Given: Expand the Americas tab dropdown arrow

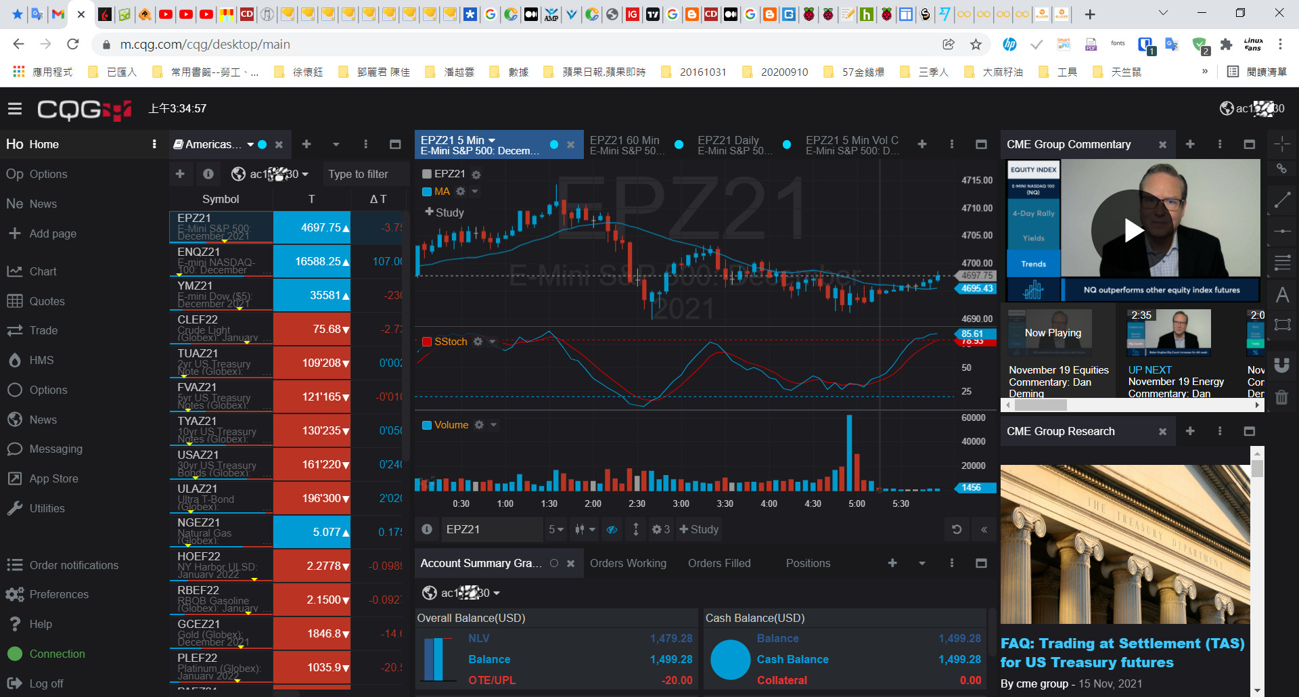Looking at the screenshot, I should pyautogui.click(x=250, y=144).
